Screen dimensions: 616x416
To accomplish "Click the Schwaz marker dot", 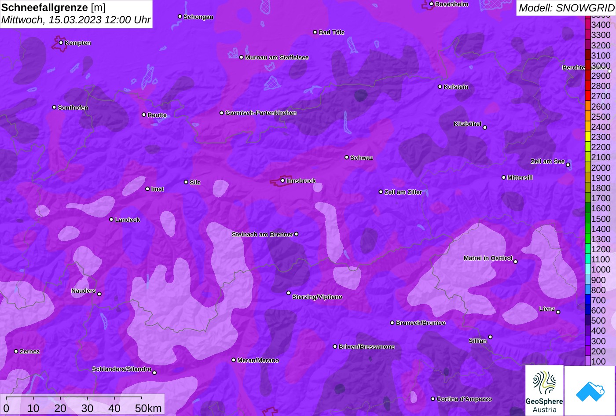I will pyautogui.click(x=347, y=157).
